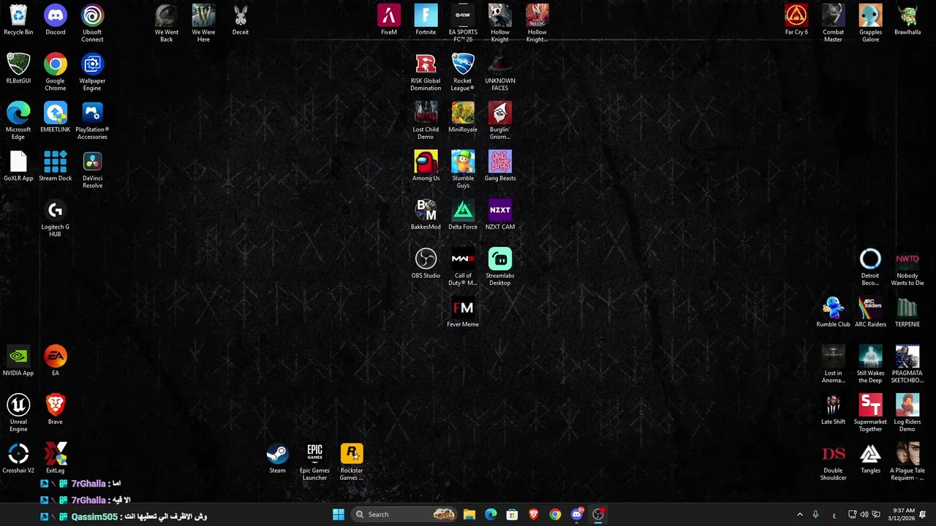The width and height of the screenshot is (936, 526).
Task: Launch Epic Games Launcher from the desktop
Action: click(314, 462)
